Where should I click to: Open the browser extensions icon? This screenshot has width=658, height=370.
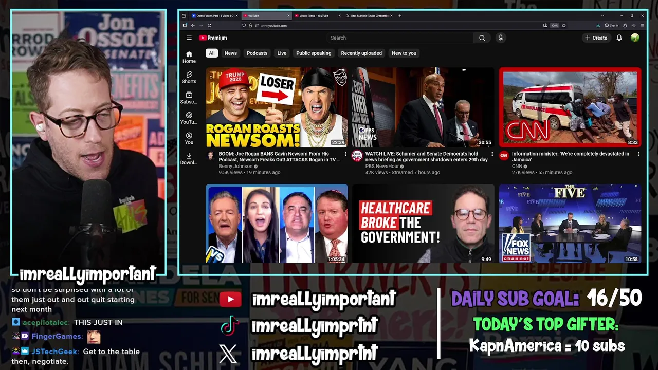625,25
